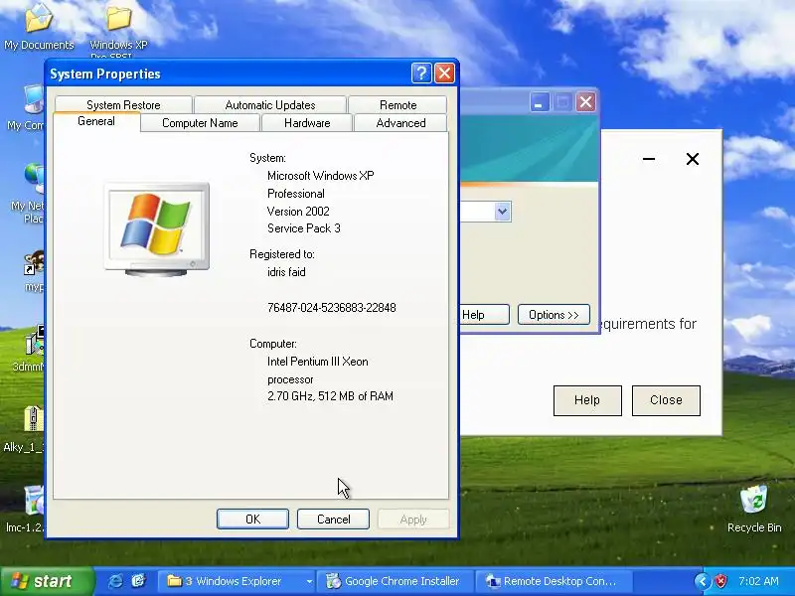
Task: Open the Computer Name tab
Action: tap(200, 123)
